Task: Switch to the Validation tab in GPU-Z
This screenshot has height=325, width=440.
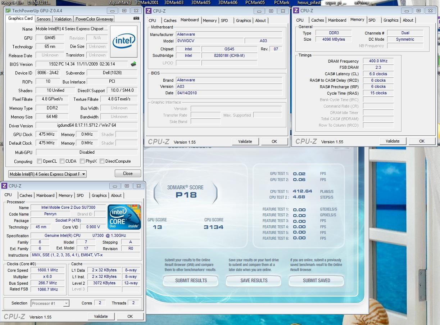Action: coord(63,19)
